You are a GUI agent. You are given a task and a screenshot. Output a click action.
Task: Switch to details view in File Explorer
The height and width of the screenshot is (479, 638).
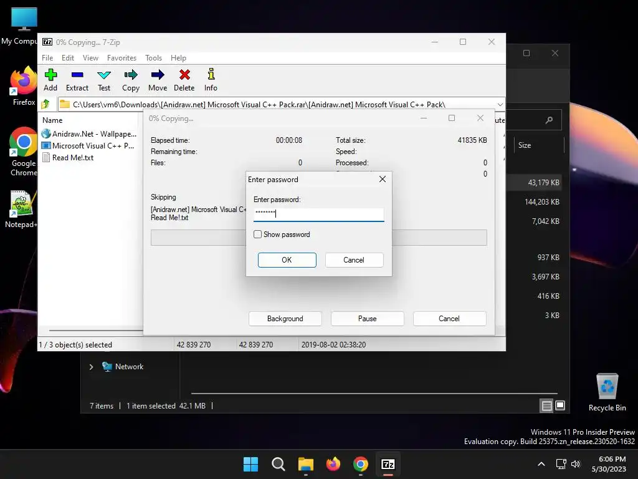pos(546,405)
